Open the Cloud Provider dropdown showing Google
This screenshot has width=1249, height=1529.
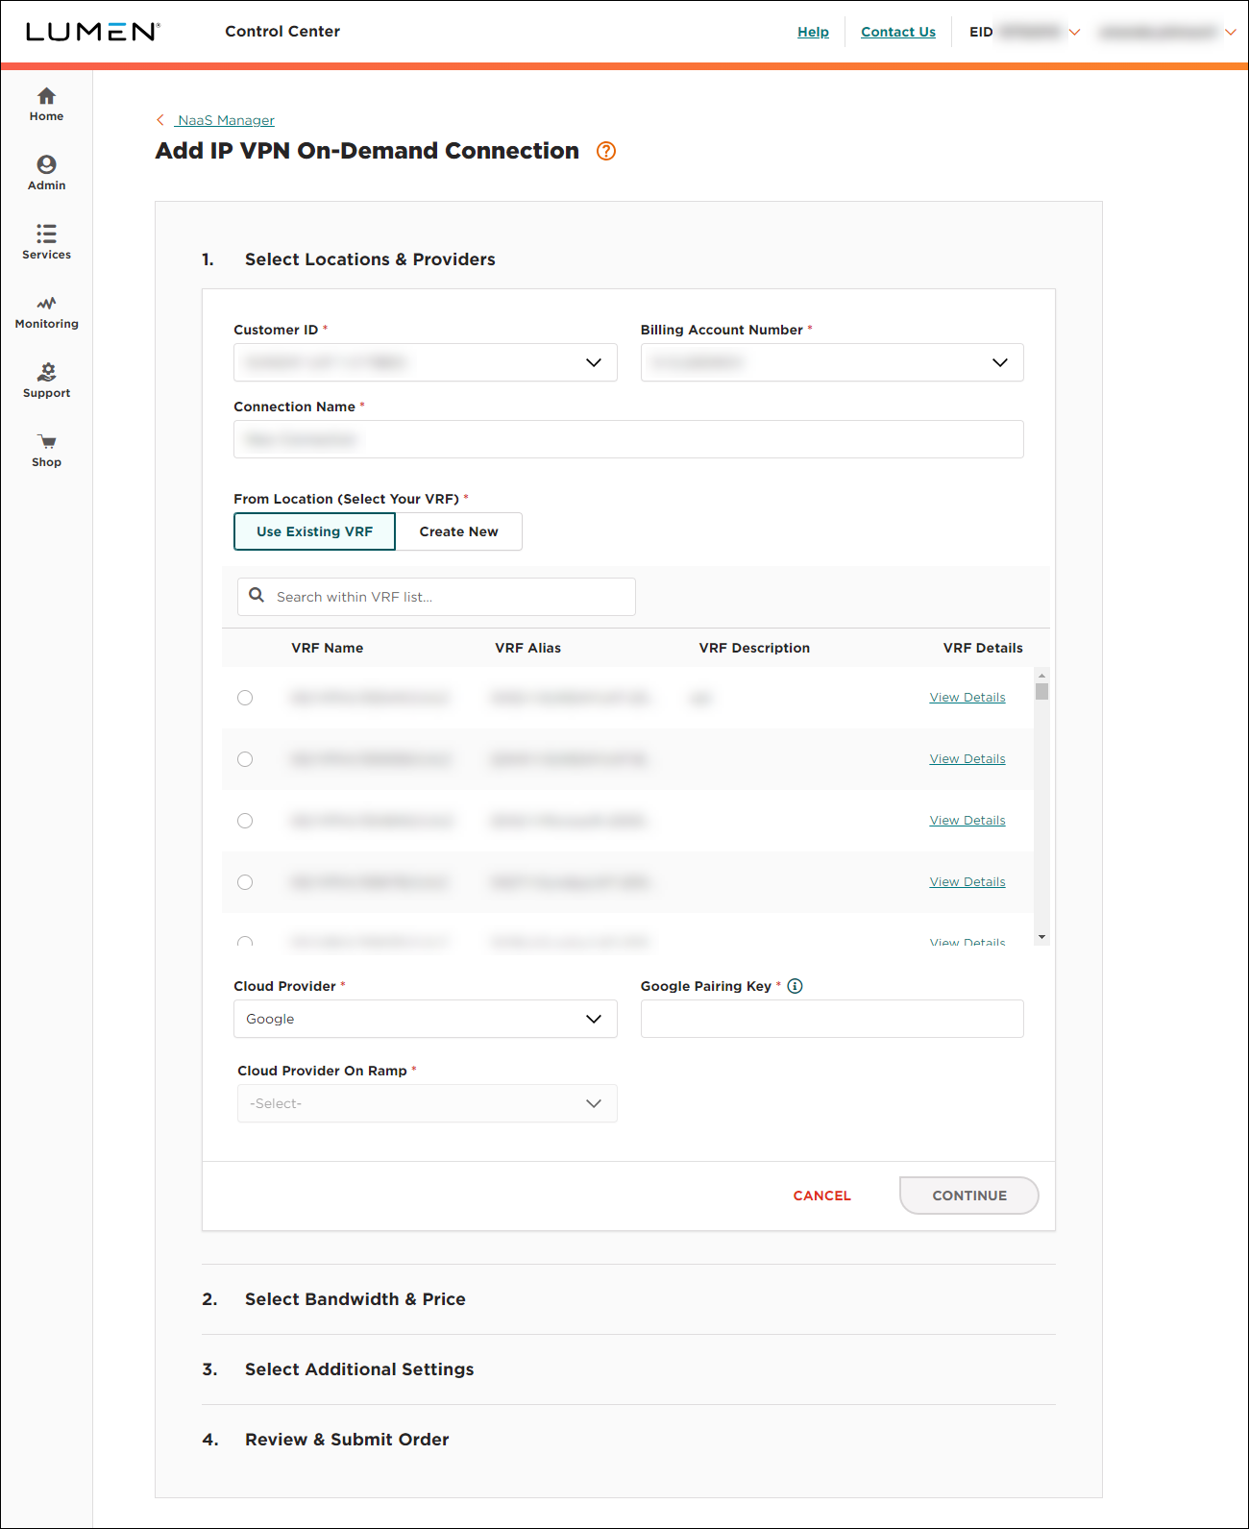point(426,1019)
